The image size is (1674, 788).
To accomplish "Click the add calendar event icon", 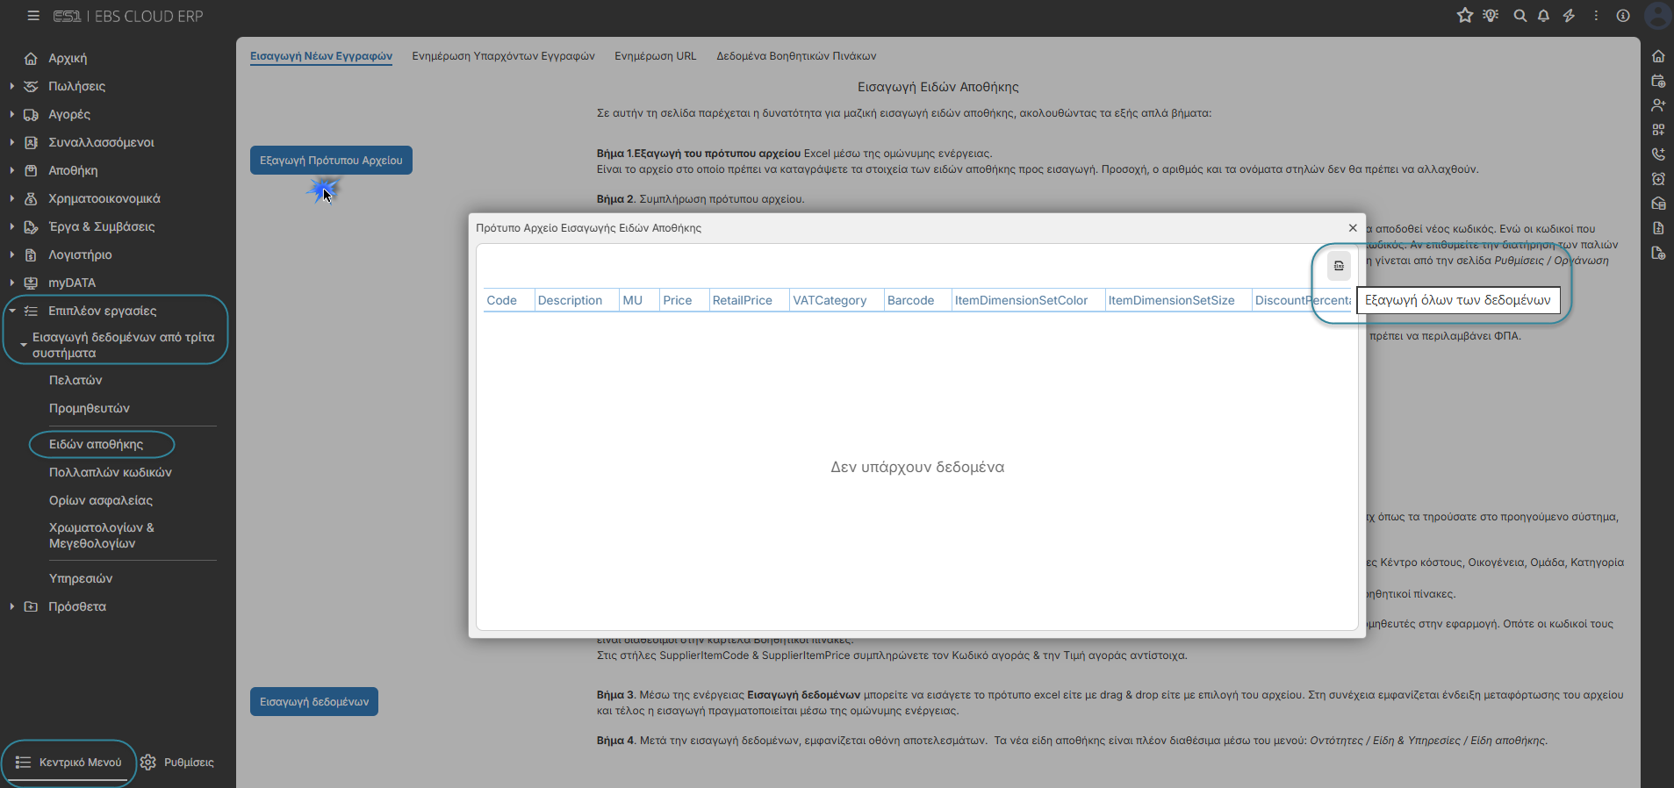I will click(x=1658, y=81).
